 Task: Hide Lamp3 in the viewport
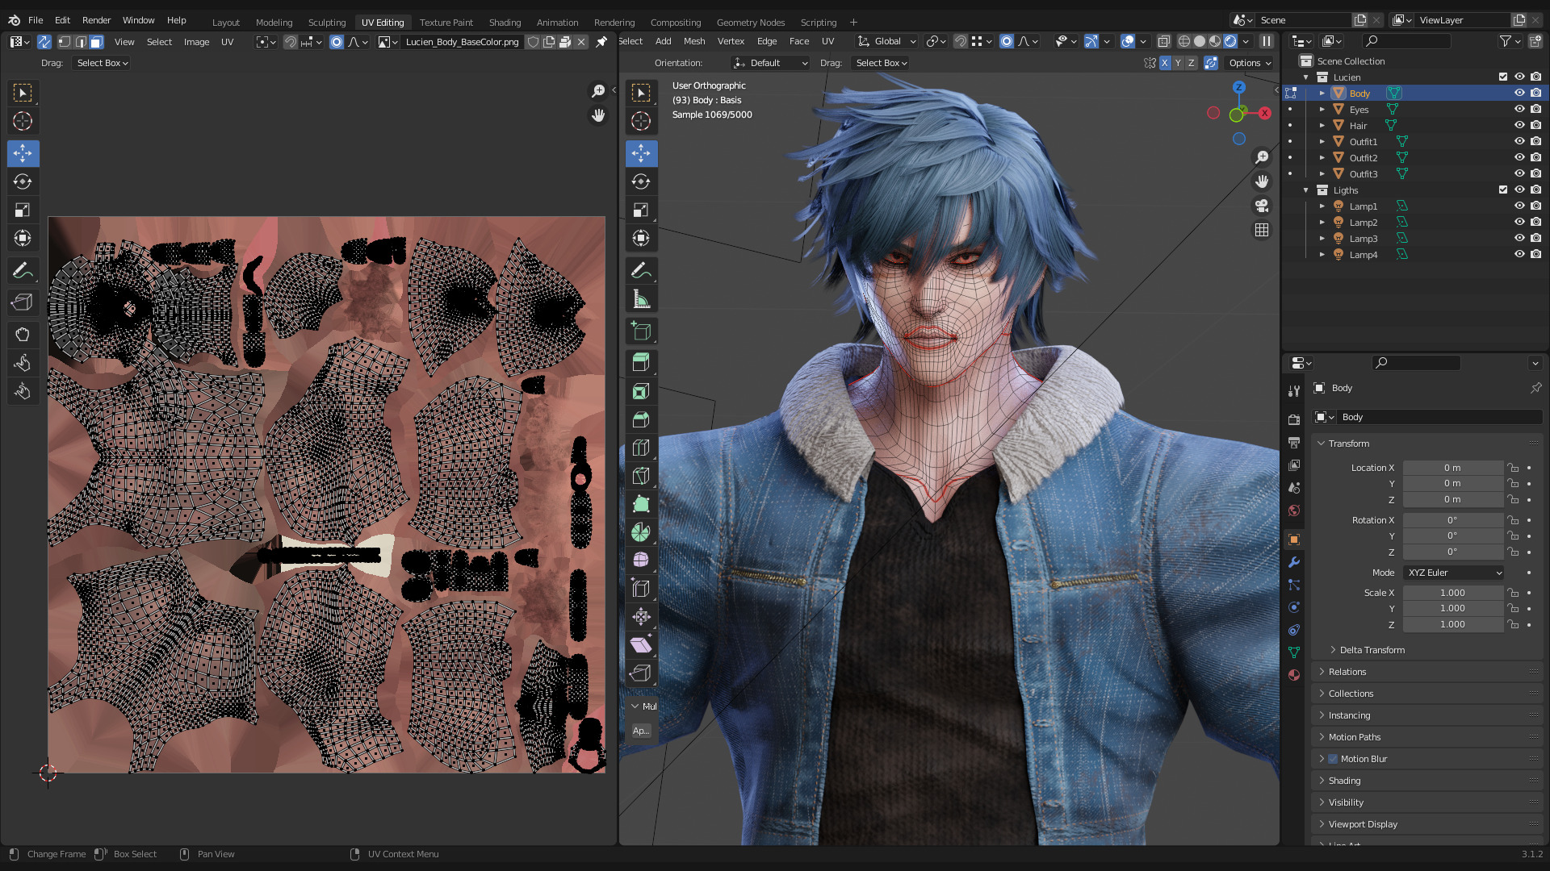click(x=1519, y=238)
